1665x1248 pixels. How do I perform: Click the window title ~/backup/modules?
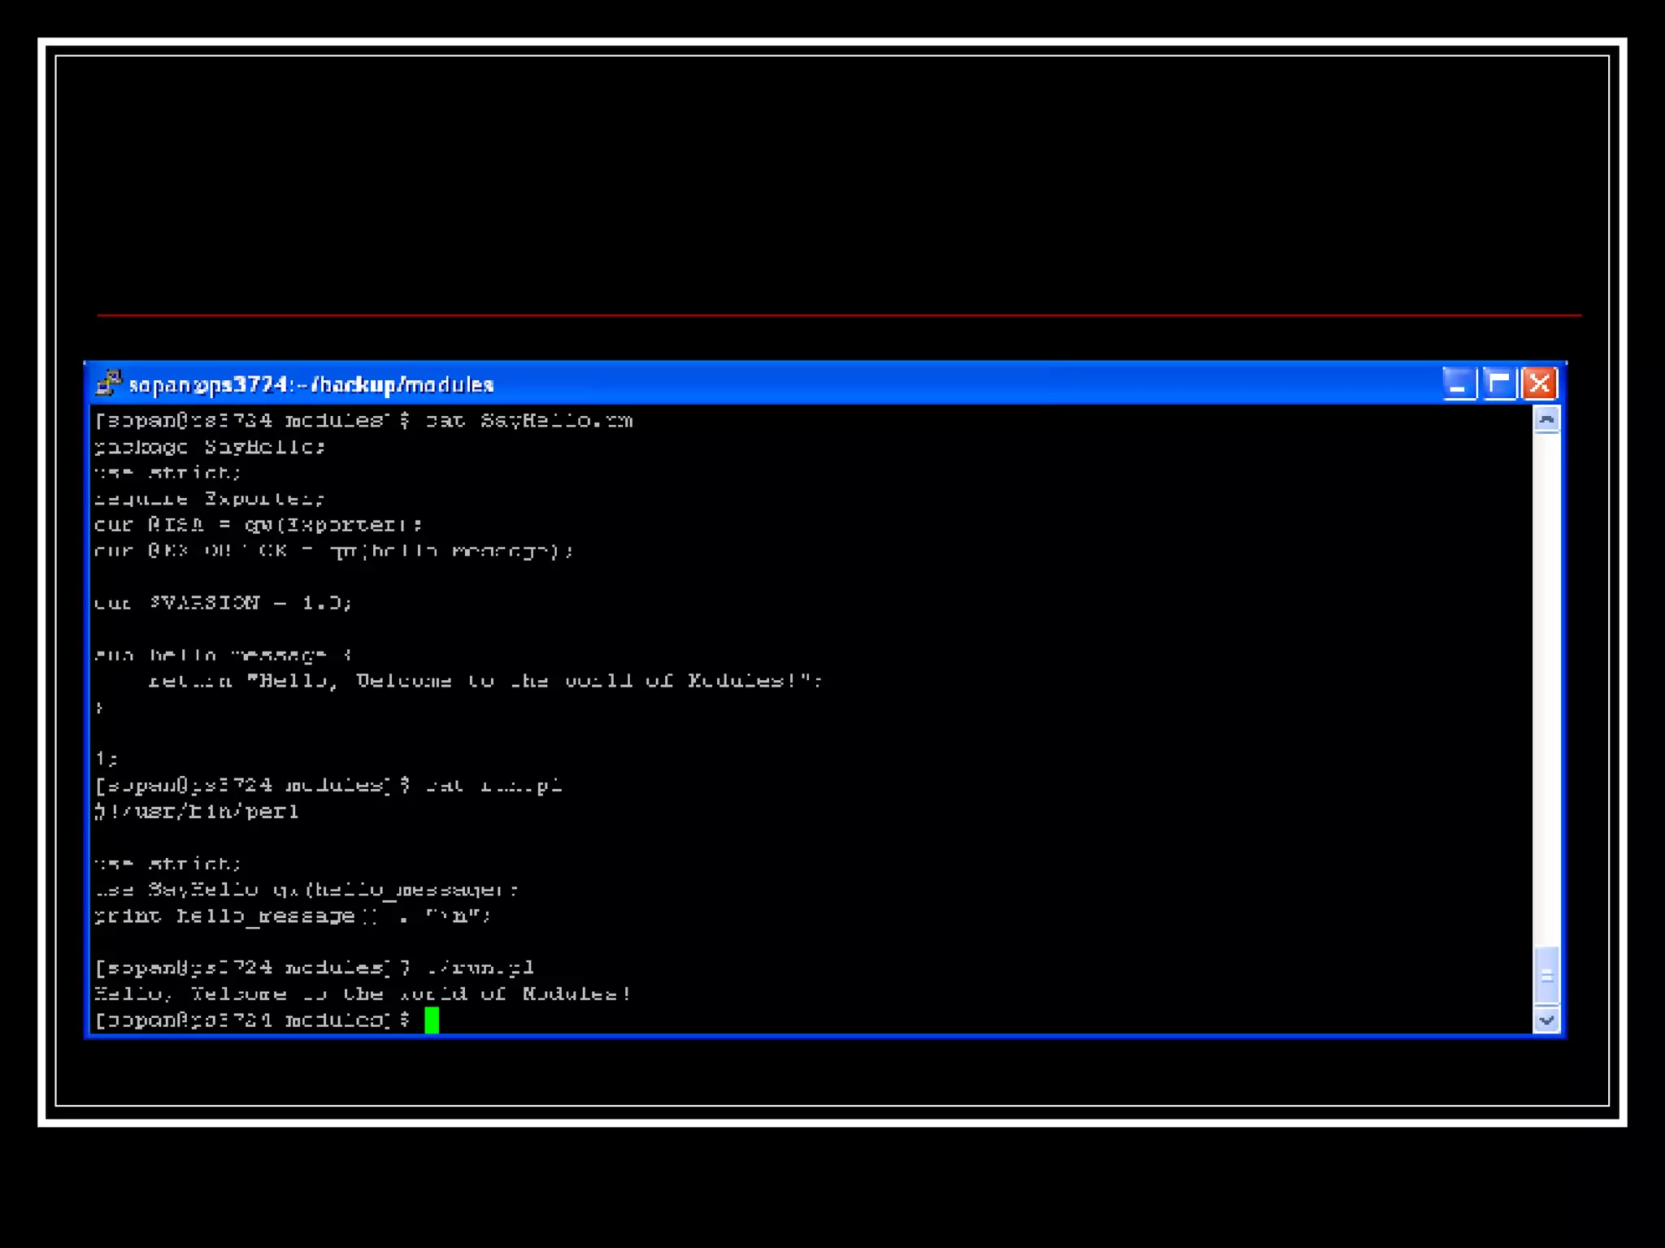311,384
